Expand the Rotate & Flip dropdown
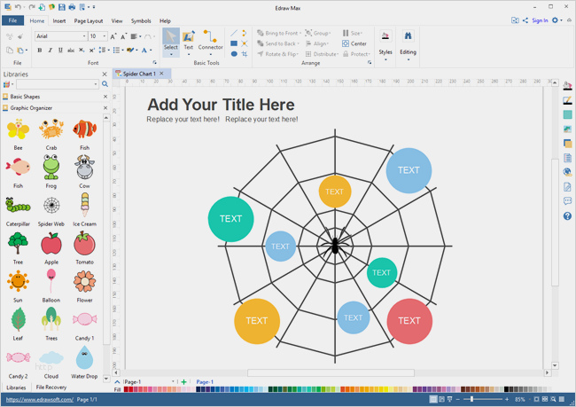576x407 pixels. 300,54
